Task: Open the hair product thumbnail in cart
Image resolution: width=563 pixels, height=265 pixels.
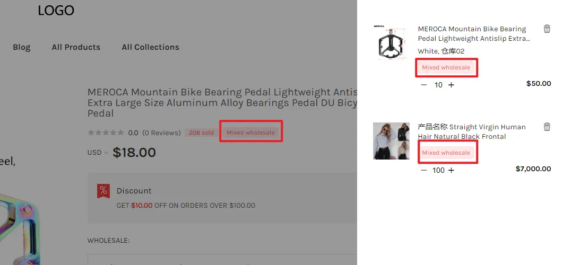Action: [x=391, y=141]
